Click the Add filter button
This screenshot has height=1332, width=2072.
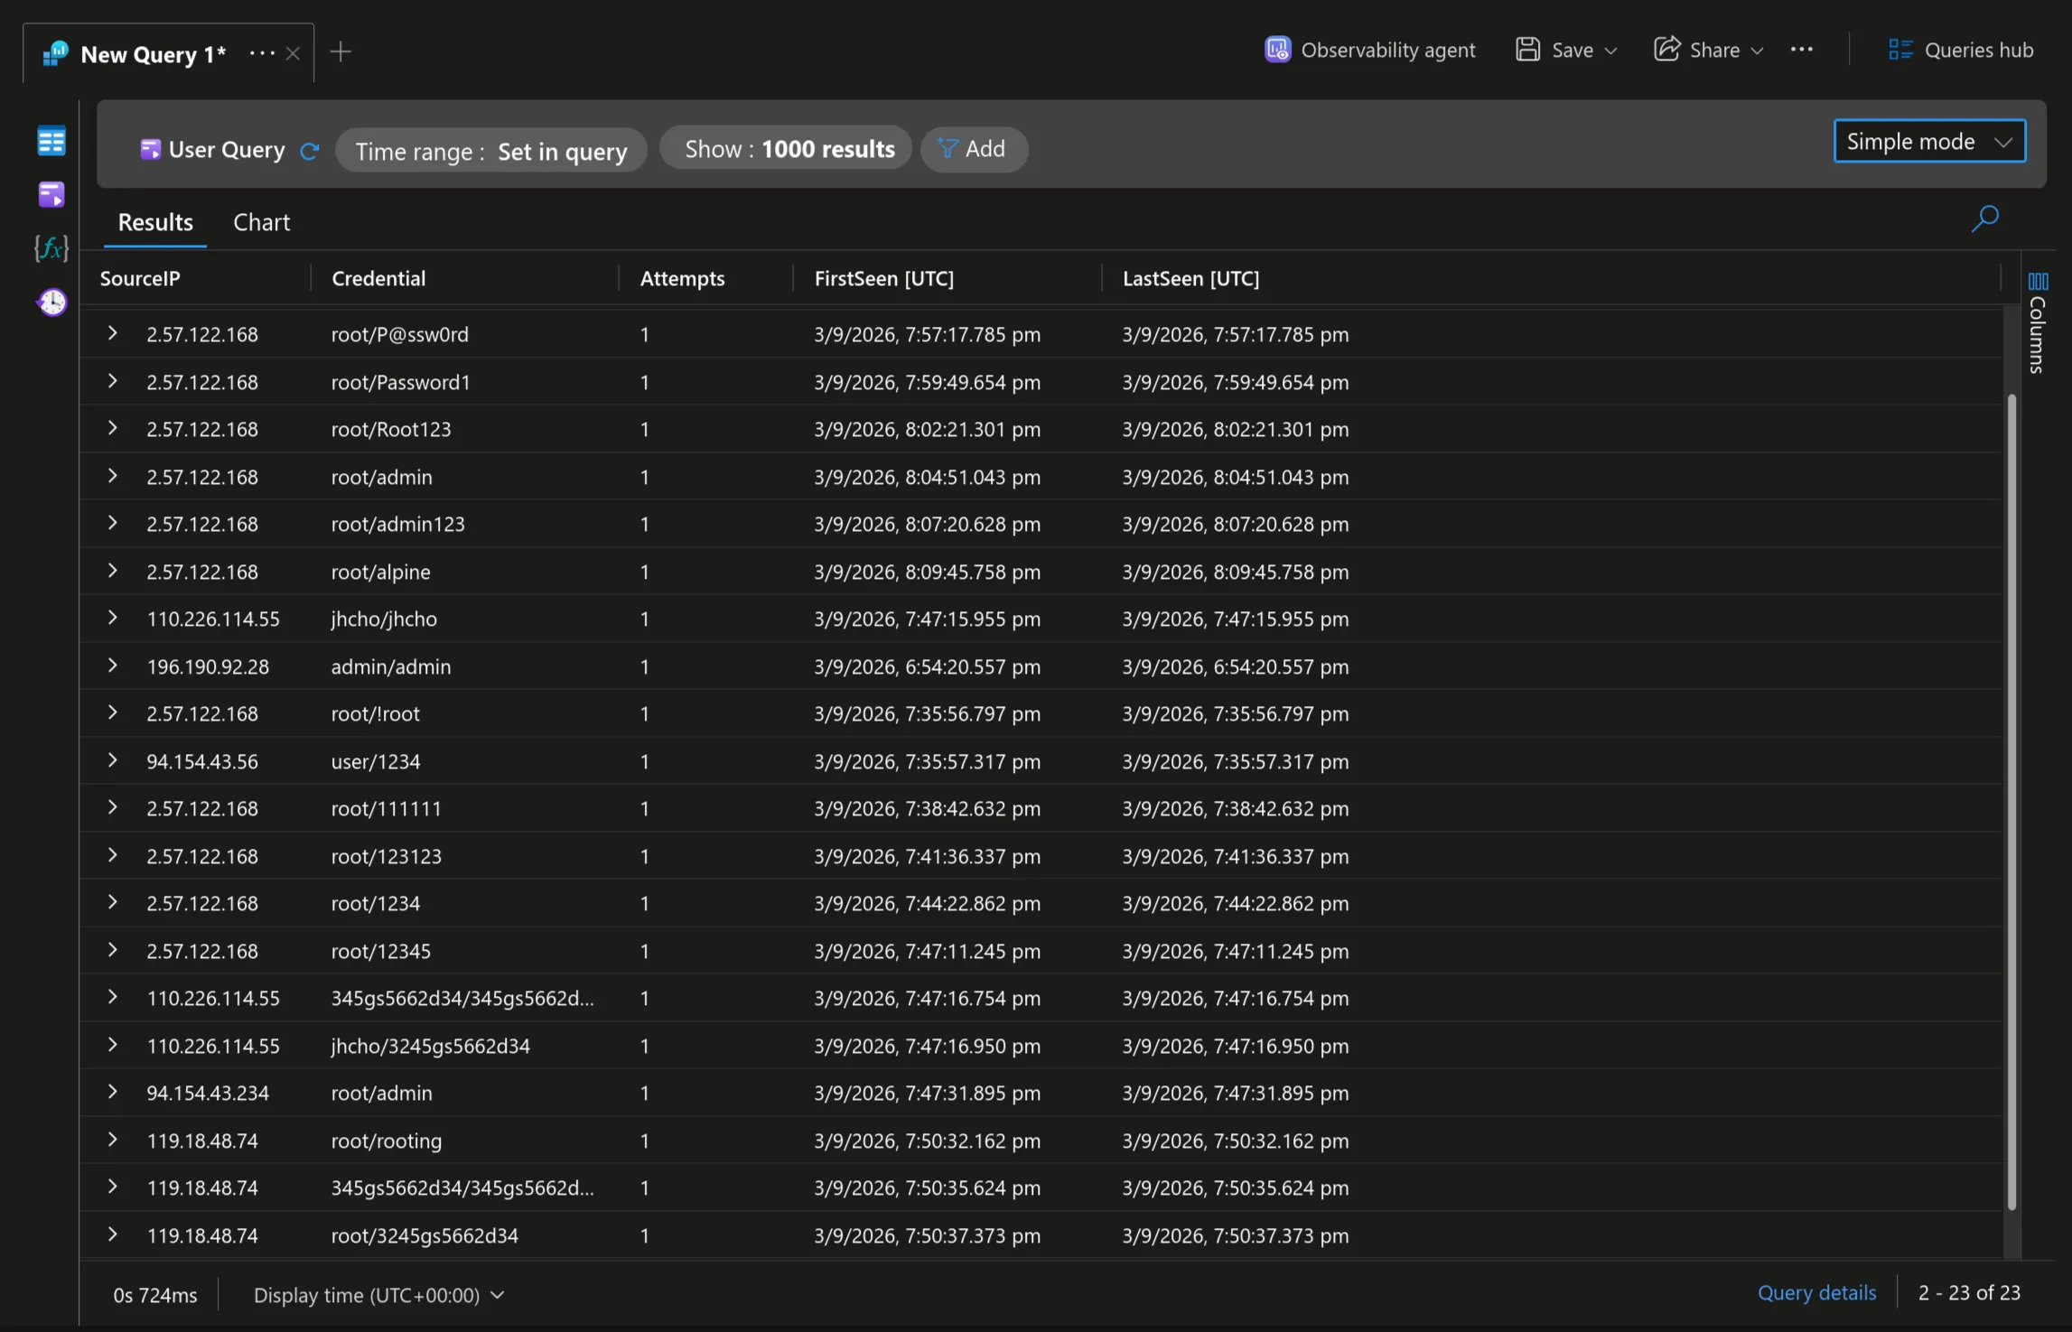[974, 149]
